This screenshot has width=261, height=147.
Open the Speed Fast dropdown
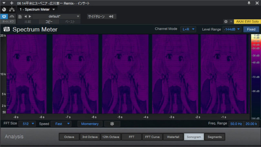coord(61,124)
